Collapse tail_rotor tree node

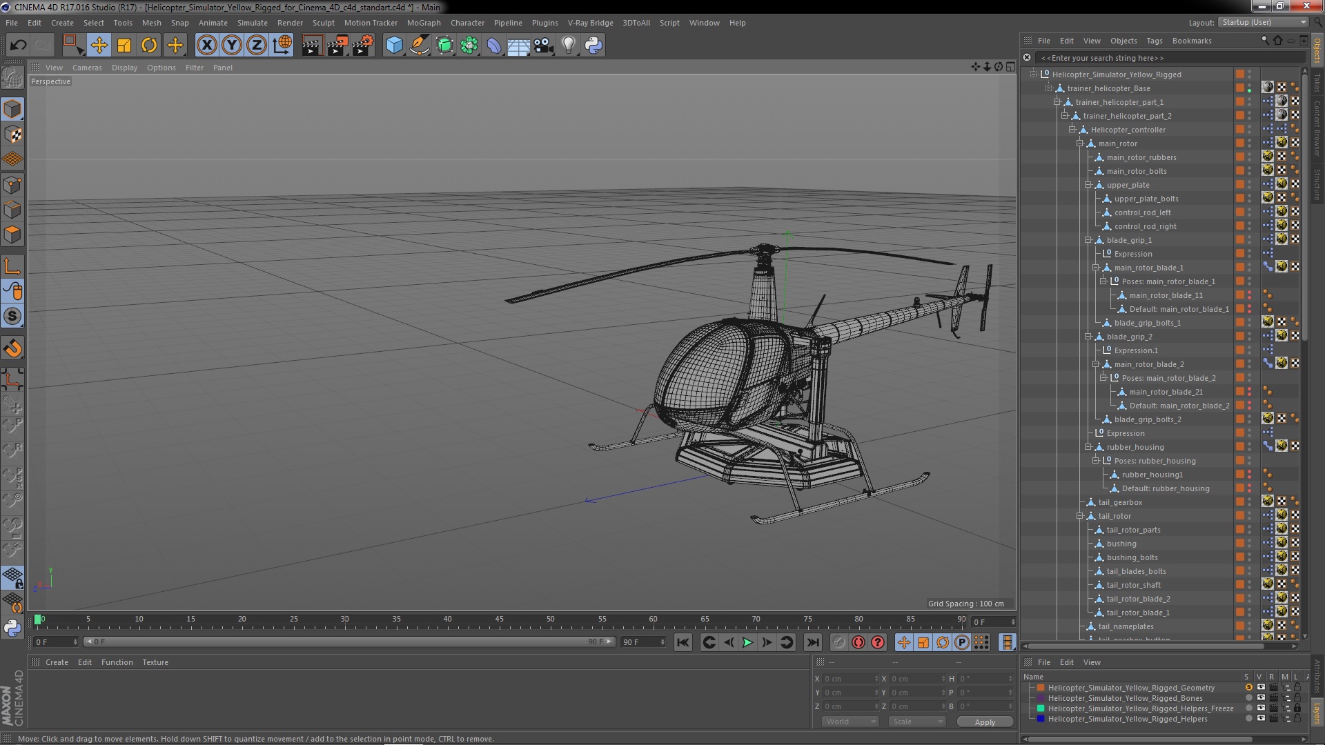1080,516
